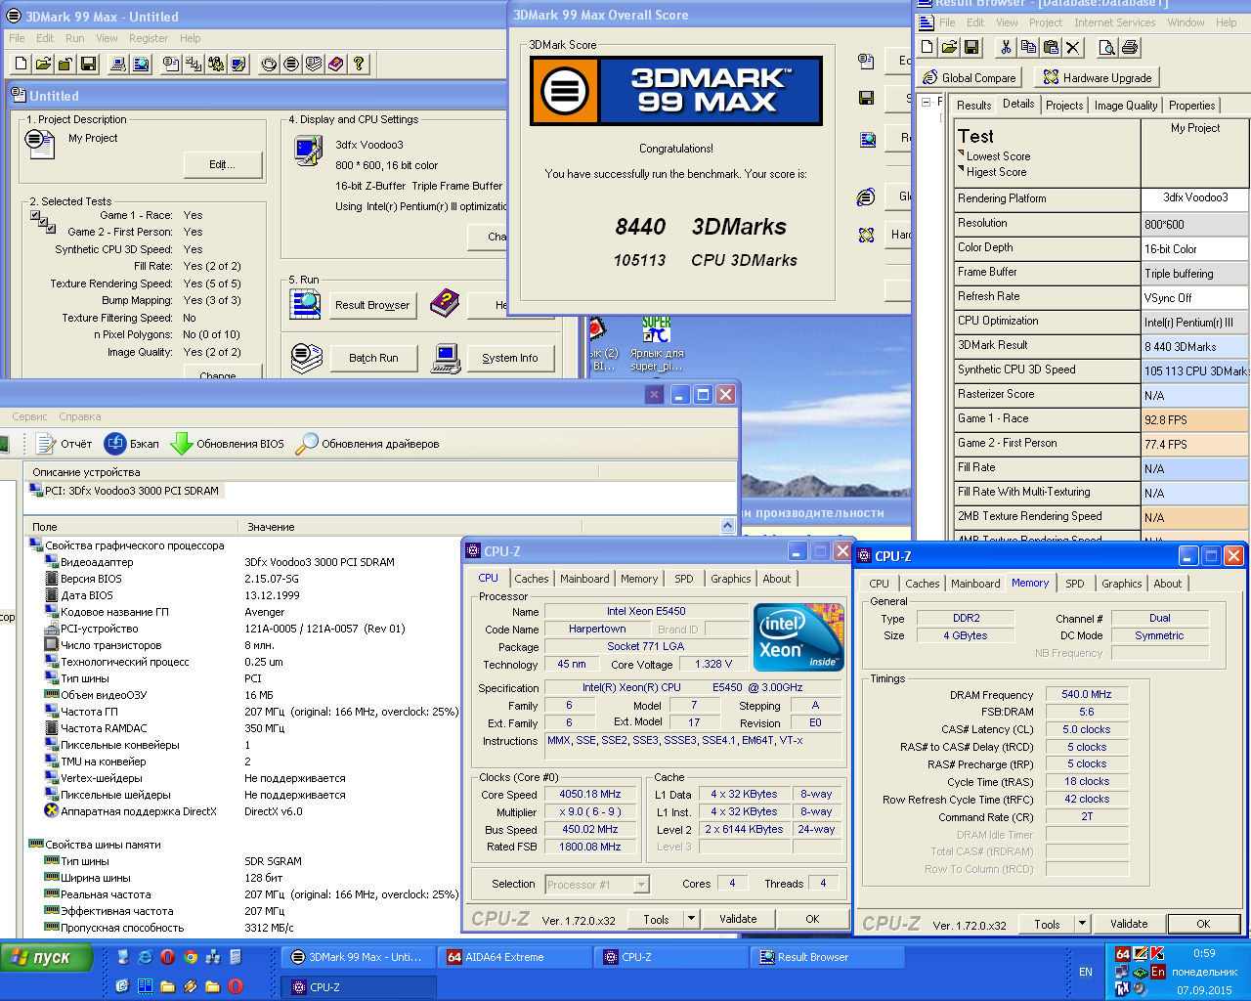Image resolution: width=1251 pixels, height=1001 pixels.
Task: Click Обновления BIOS in AIDA64 toolbar
Action: point(228,444)
